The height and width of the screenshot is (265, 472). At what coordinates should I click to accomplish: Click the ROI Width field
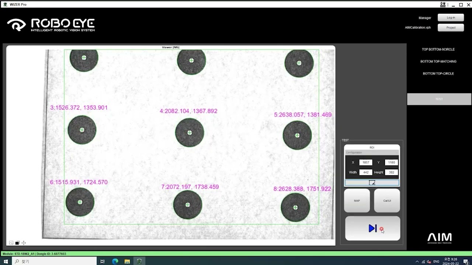pyautogui.click(x=366, y=172)
